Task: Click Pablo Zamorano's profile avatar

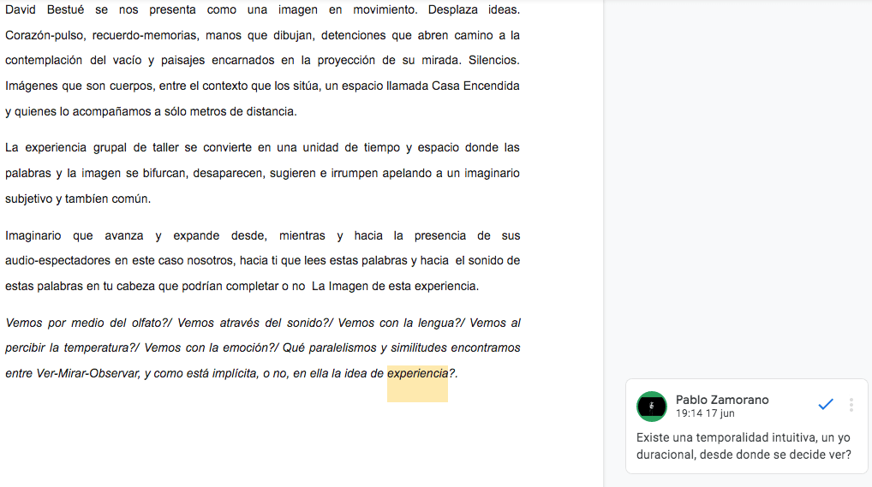Action: click(652, 406)
